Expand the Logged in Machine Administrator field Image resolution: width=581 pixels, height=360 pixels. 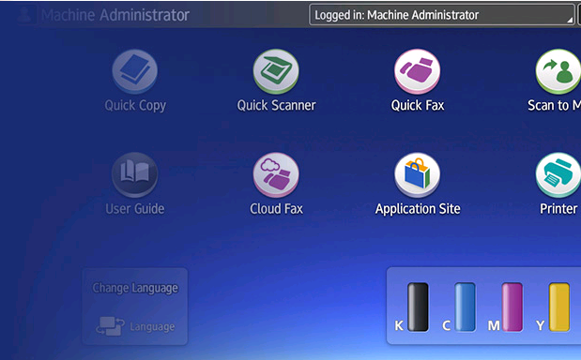(442, 15)
